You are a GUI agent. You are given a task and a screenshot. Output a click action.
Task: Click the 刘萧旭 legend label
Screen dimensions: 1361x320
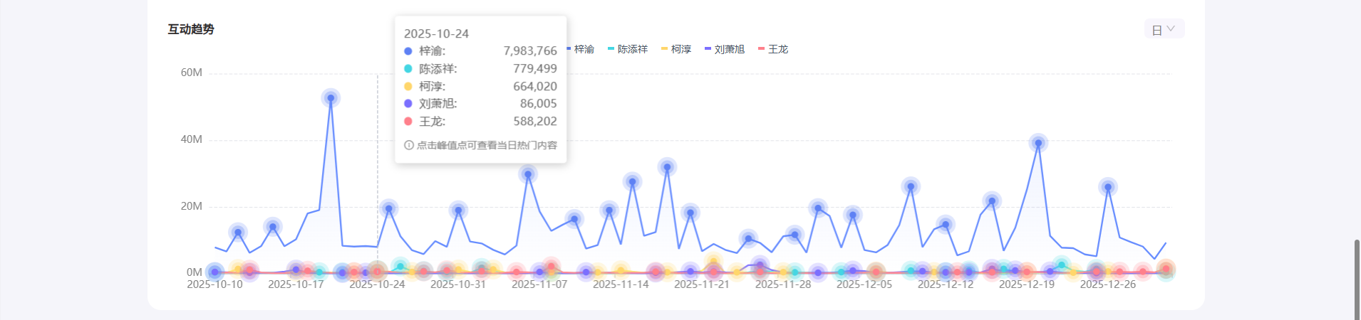(x=729, y=49)
